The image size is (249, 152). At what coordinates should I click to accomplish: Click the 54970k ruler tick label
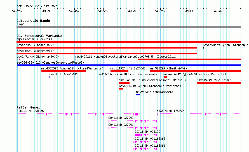(x=160, y=11)
